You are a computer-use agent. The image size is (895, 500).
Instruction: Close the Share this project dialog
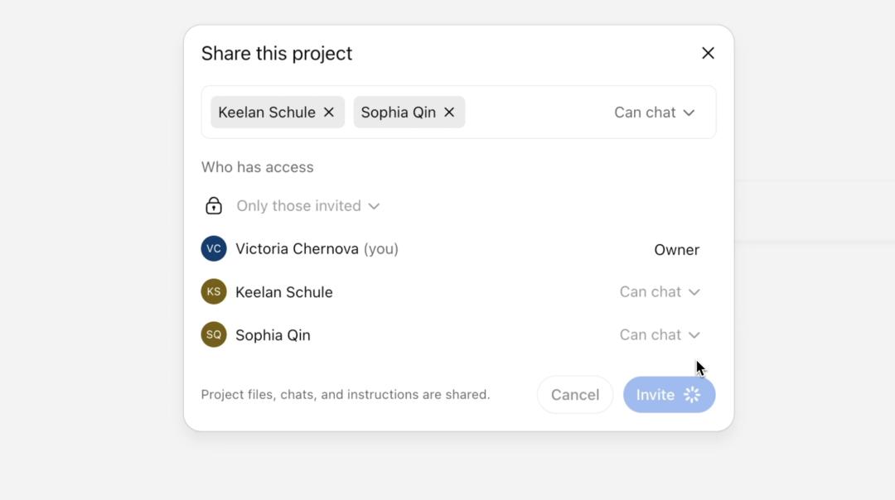(708, 53)
